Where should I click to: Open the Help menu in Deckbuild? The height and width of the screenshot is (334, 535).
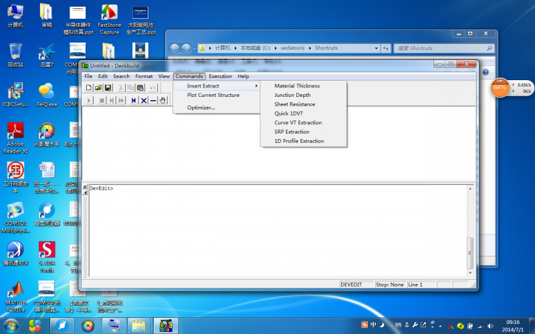click(x=243, y=76)
